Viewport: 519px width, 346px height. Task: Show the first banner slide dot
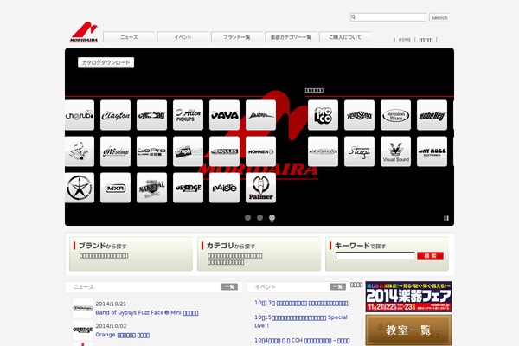click(247, 217)
